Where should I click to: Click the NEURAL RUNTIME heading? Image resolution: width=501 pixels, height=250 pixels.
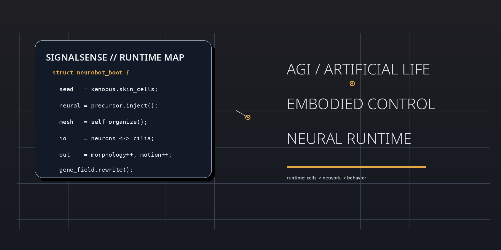click(x=349, y=139)
